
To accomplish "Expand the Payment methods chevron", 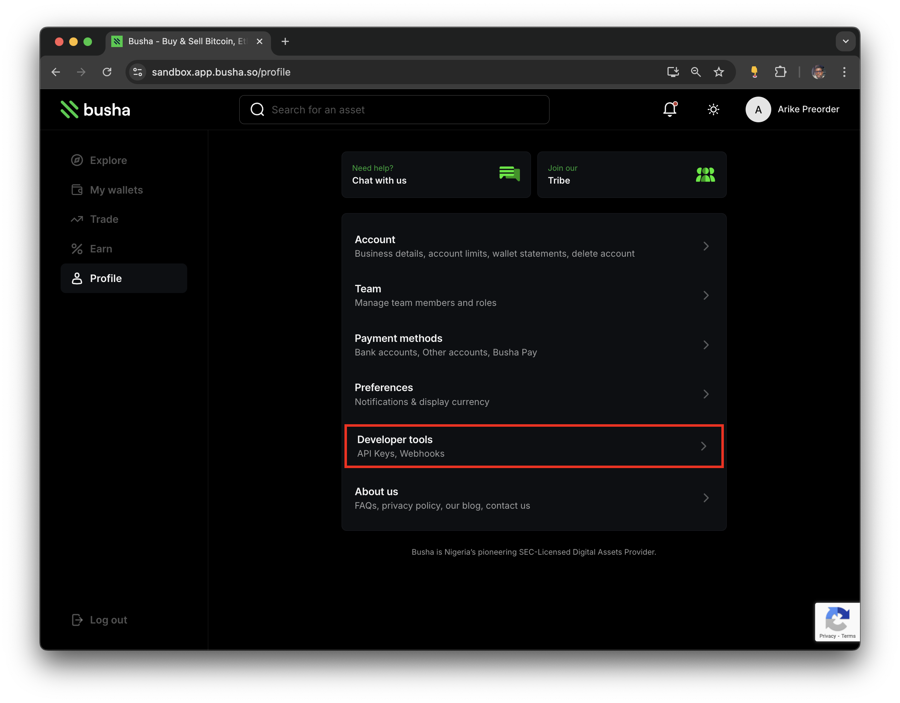I will tap(706, 345).
